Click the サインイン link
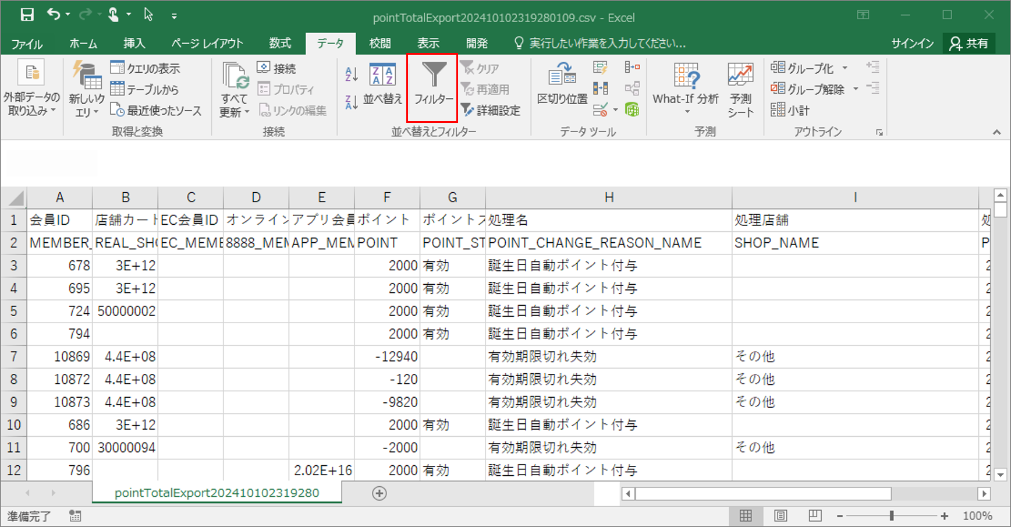Screen dimensions: 1011x527 (911, 43)
